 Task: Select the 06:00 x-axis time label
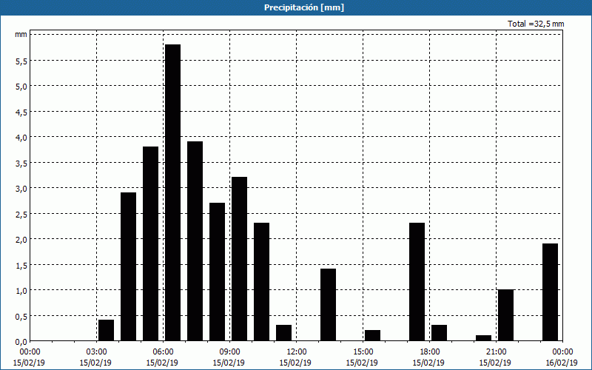(x=163, y=352)
